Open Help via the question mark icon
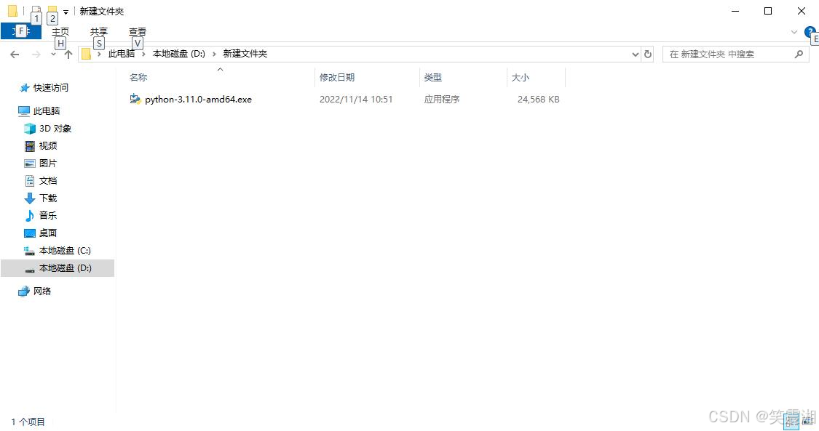The image size is (819, 431). pyautogui.click(x=810, y=32)
